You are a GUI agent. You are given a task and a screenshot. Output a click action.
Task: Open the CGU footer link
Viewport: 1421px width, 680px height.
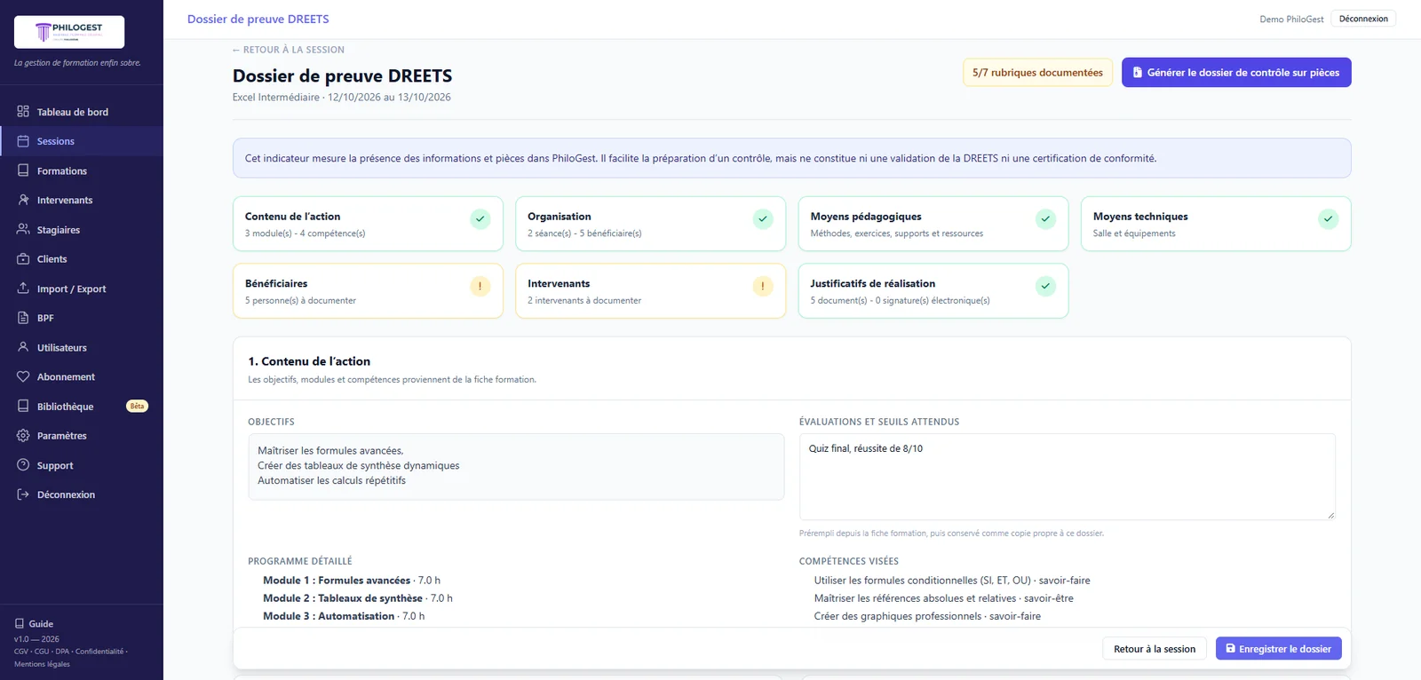click(42, 652)
